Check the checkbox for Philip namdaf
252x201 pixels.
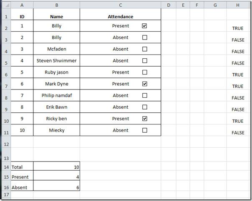coord(145,95)
